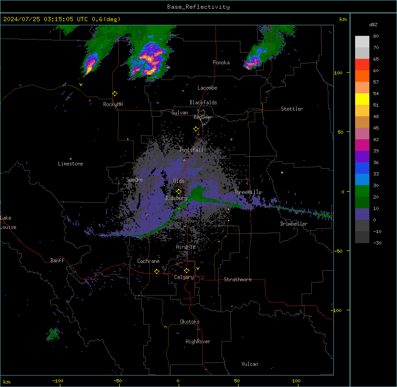The image size is (397, 387).
Task: Click the Stettler label
Action: (292, 109)
